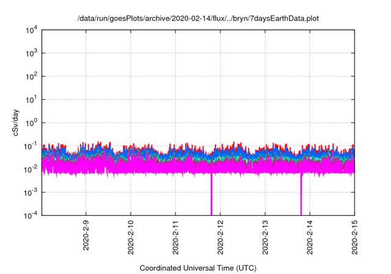
Task: Click the plot title file path text
Action: coord(197,19)
